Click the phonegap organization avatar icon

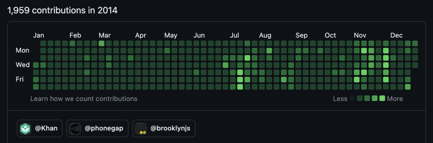[75, 128]
